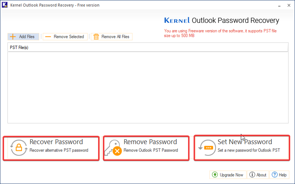Click the Kernel app icon in title bar
Viewport: 295px width, 184px height.
[x=5, y=5]
